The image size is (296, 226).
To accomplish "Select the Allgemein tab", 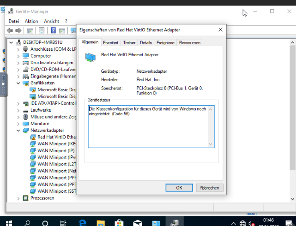I will (x=90, y=42).
